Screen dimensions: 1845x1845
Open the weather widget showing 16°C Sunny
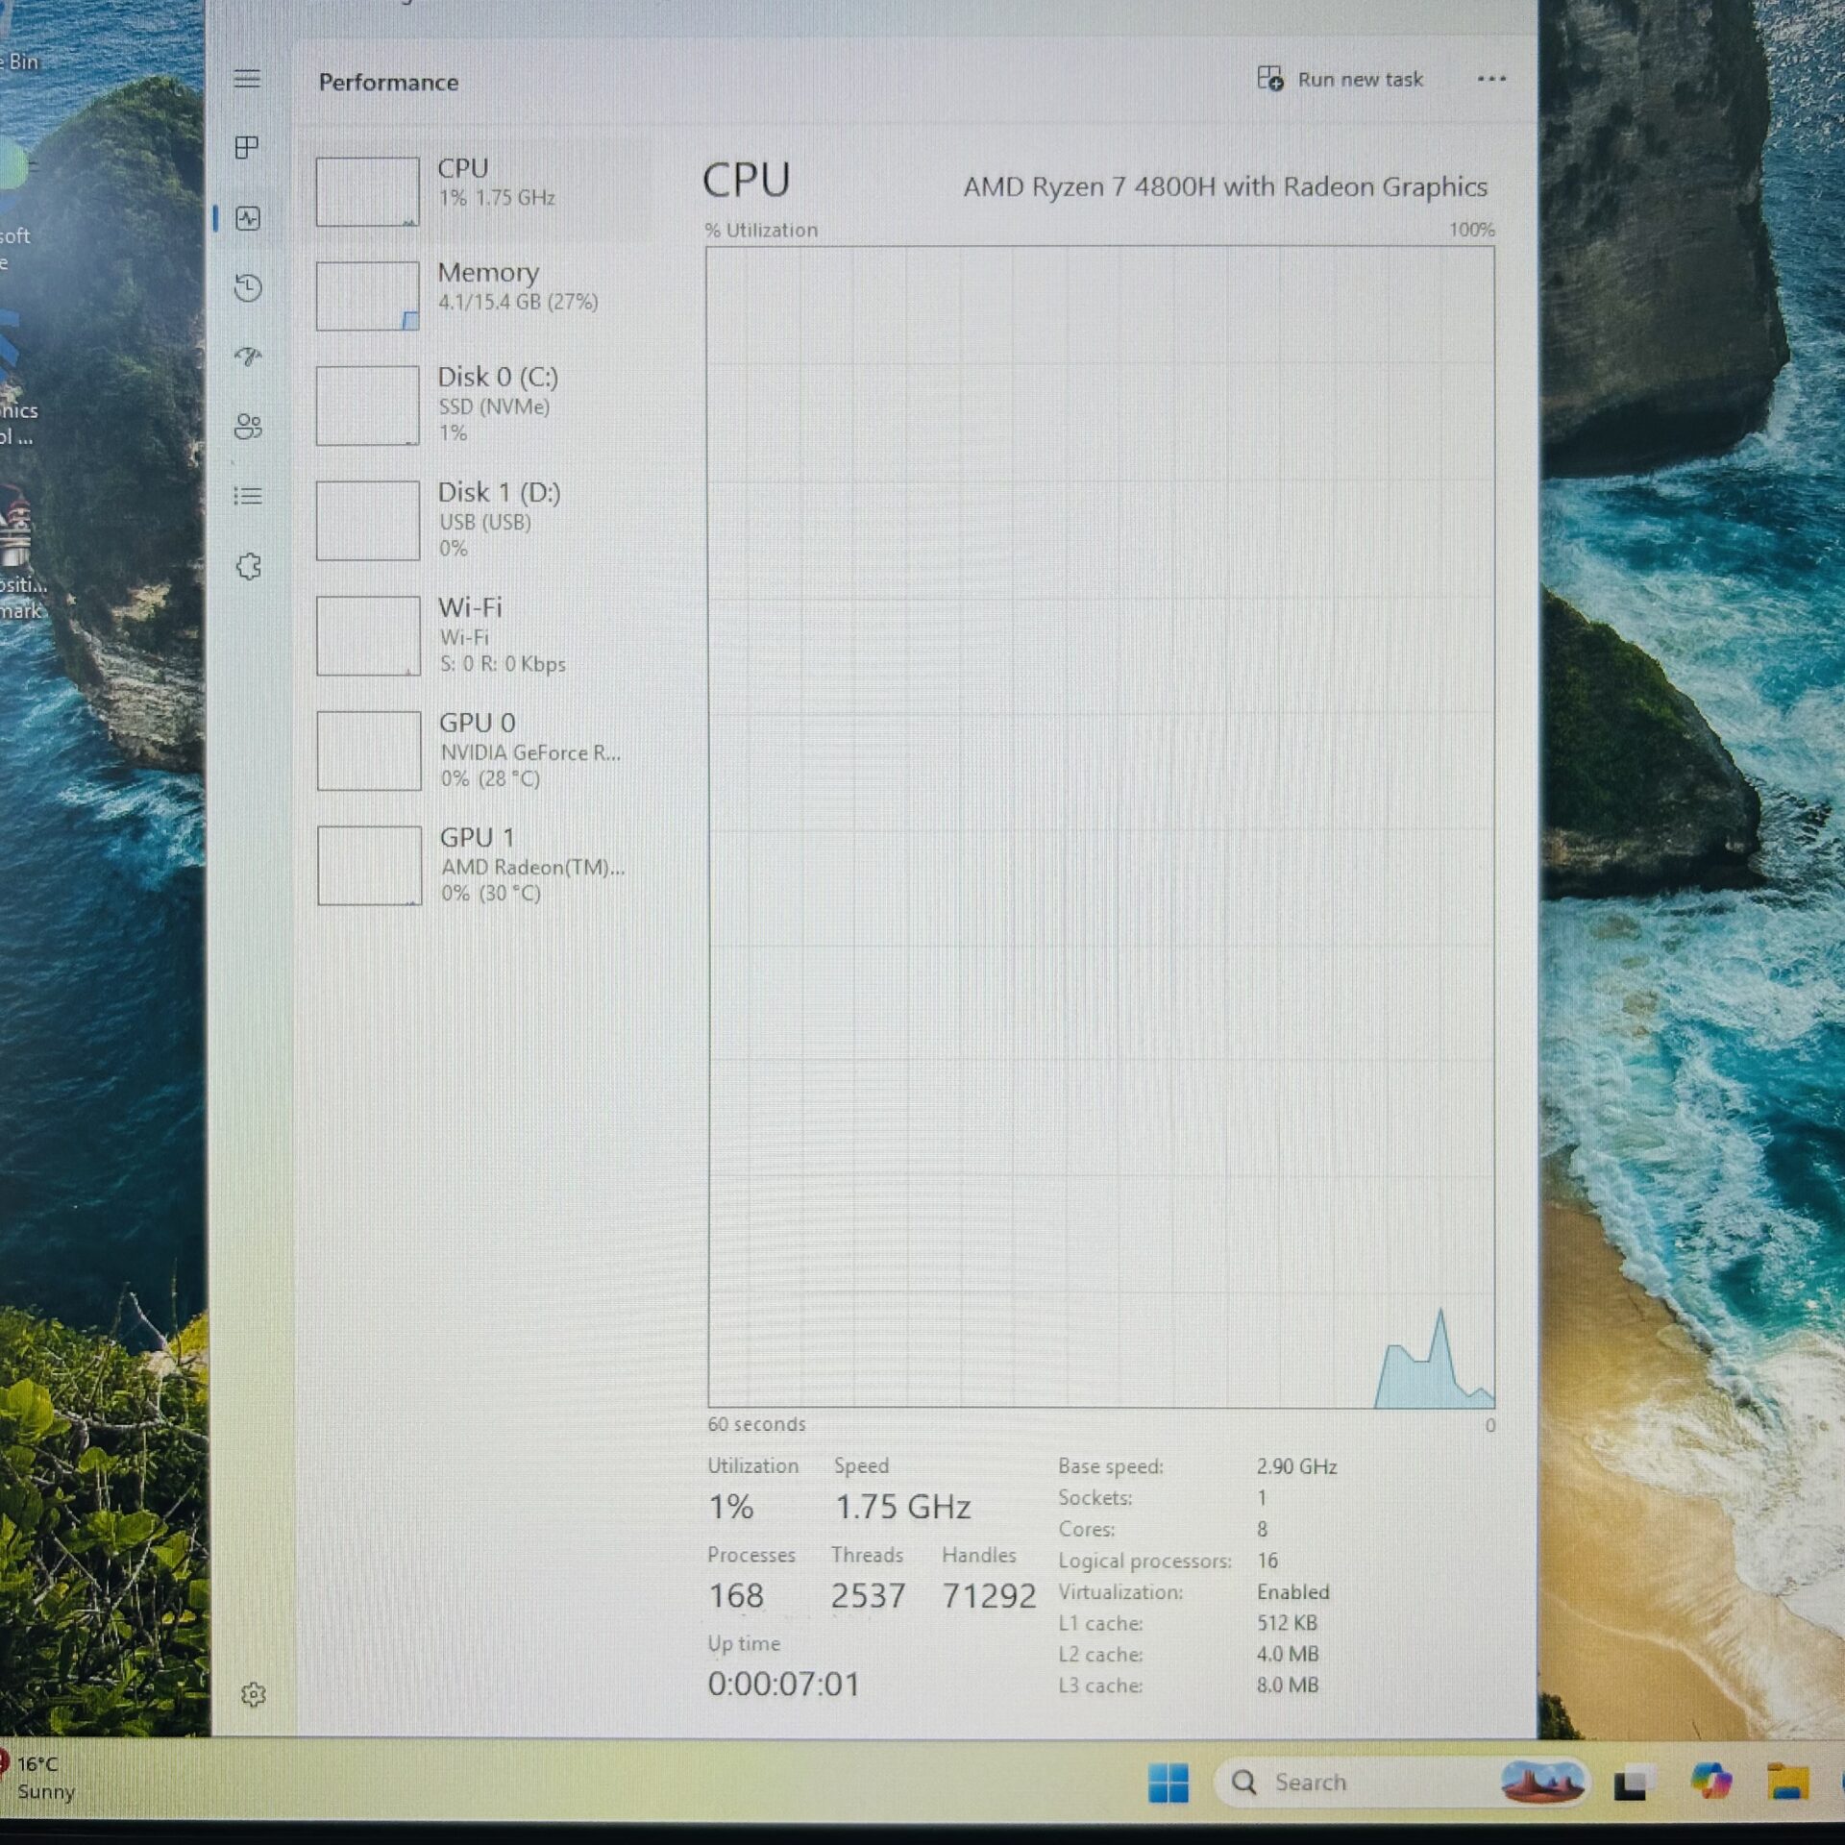[40, 1778]
